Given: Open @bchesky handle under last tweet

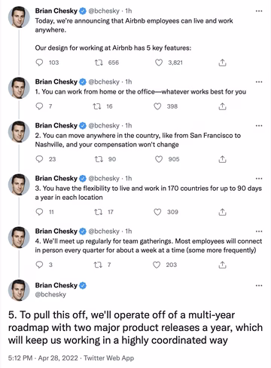Looking at the screenshot, I should [x=50, y=294].
